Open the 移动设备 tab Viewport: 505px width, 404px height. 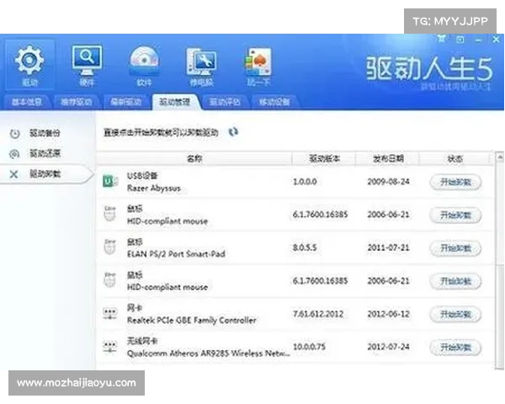274,102
